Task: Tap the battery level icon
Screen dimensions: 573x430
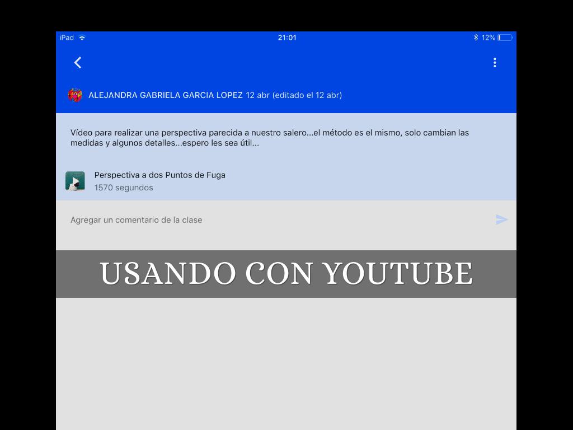Action: (x=505, y=38)
